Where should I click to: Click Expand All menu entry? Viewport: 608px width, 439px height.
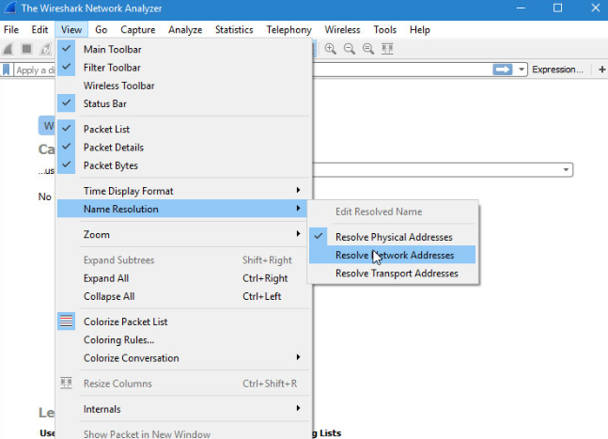tap(184, 278)
